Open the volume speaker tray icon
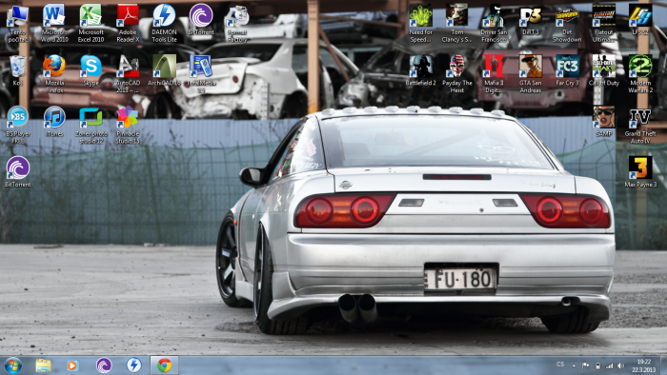 620,365
